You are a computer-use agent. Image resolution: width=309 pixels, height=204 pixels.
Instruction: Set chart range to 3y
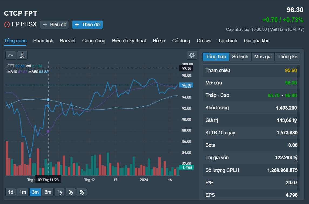[71, 192]
